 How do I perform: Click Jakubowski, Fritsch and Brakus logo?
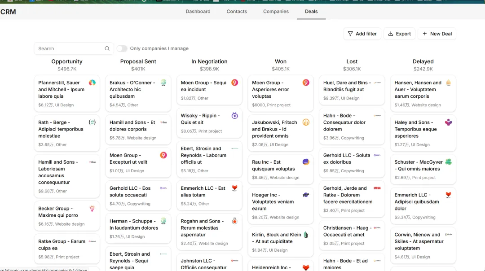coord(306,122)
